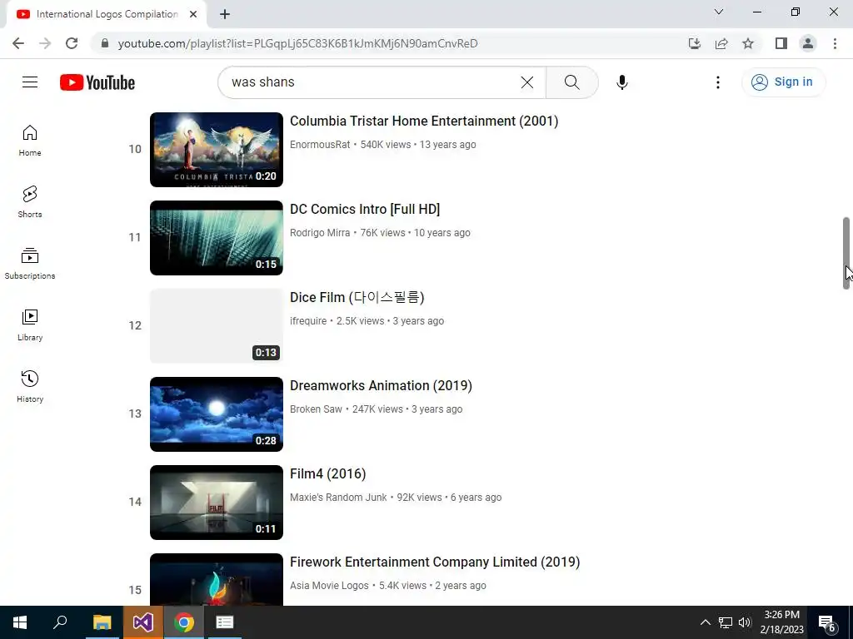Open a new browser tab

coord(225,14)
